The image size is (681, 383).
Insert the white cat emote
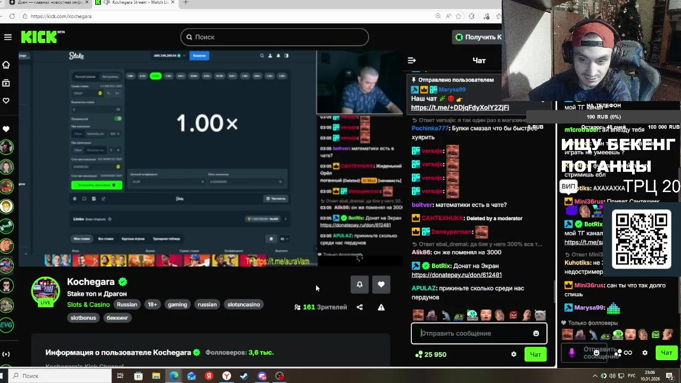540,315
